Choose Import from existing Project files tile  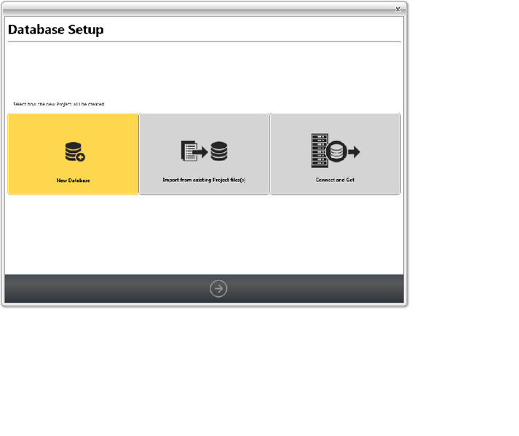click(x=204, y=154)
